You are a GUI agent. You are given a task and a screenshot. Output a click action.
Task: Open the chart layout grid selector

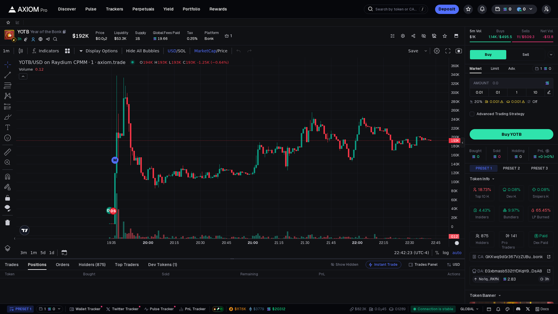tap(67, 51)
